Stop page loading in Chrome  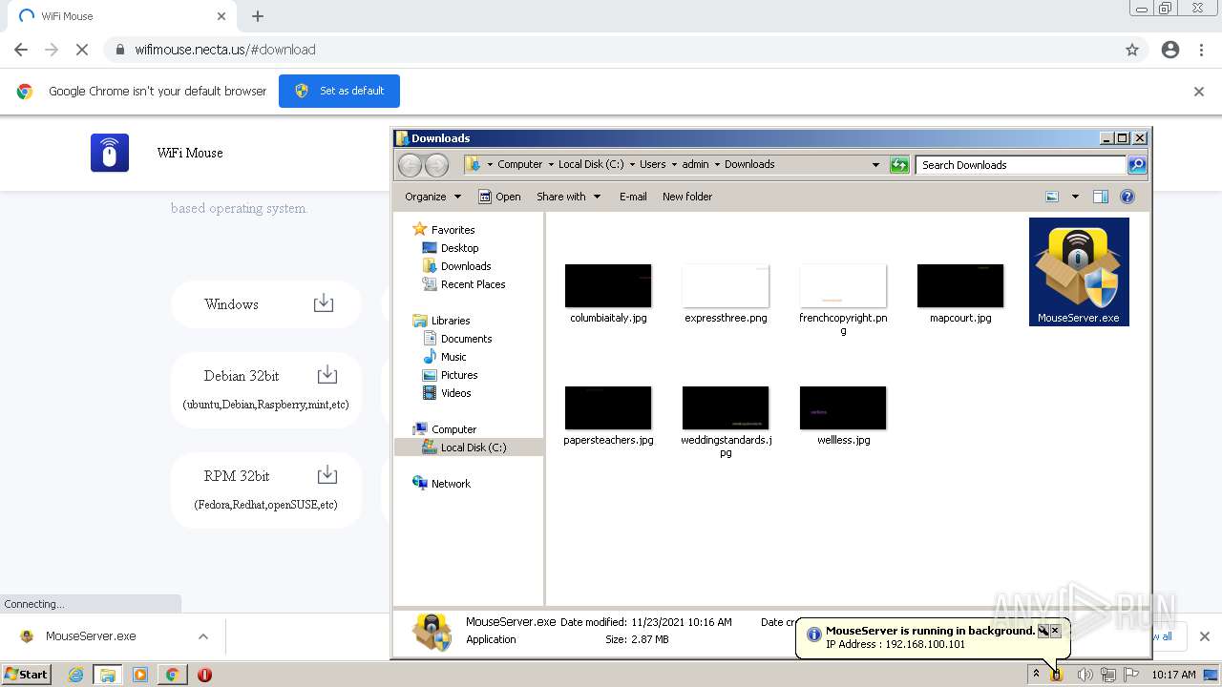pyautogui.click(x=82, y=50)
